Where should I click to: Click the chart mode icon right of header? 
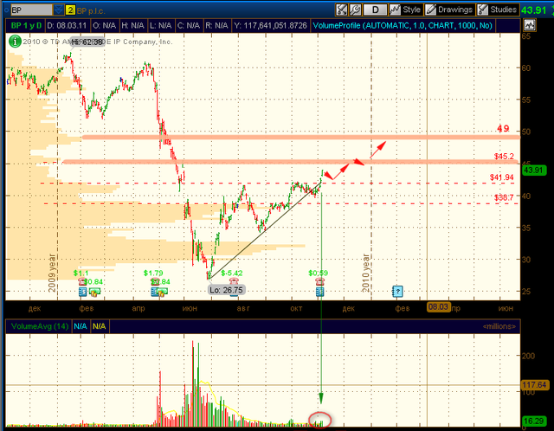point(529,25)
